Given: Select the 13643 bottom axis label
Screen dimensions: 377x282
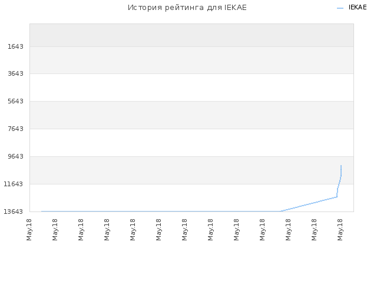Looking at the screenshot, I should click(14, 211).
